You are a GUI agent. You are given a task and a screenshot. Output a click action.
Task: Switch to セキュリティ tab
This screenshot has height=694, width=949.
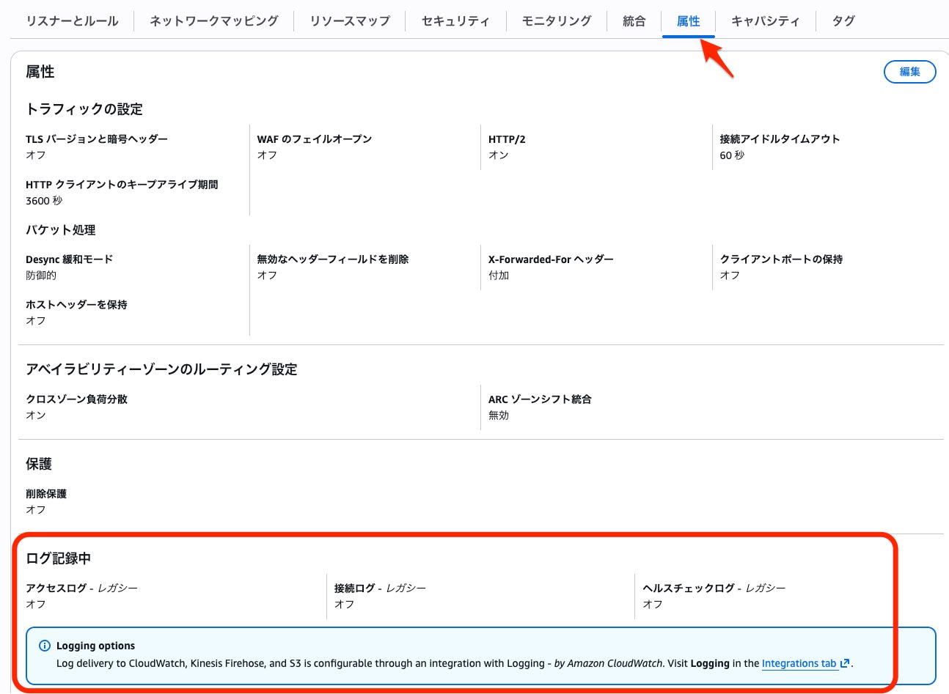point(455,21)
